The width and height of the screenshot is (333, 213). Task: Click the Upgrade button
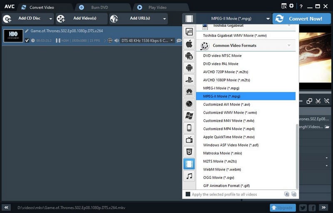pyautogui.click(x=283, y=208)
